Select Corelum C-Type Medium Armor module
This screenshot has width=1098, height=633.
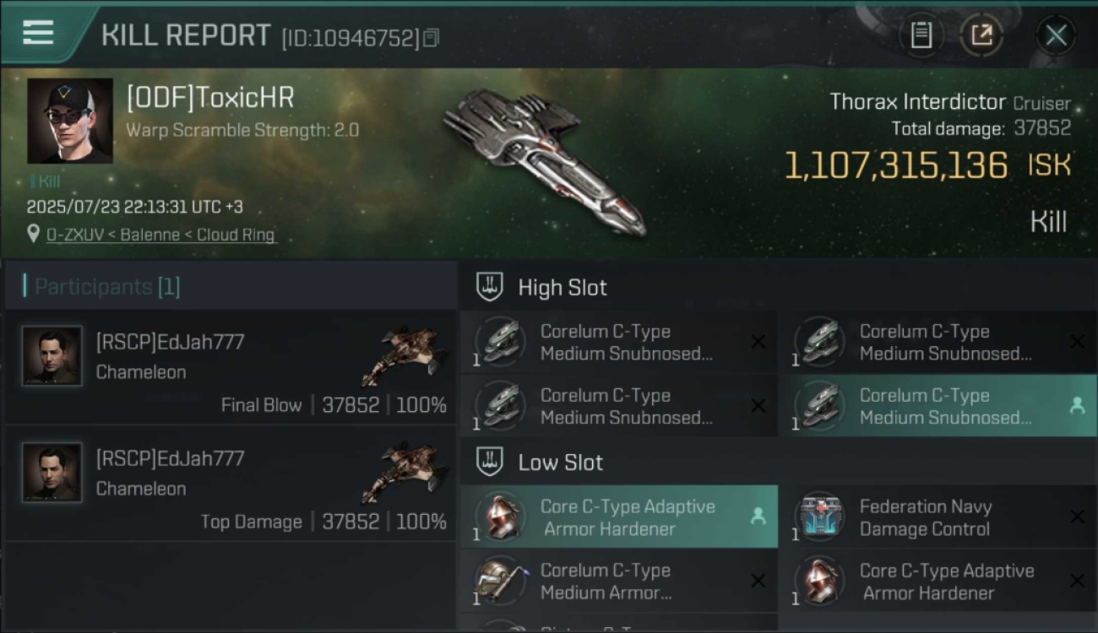pos(619,581)
